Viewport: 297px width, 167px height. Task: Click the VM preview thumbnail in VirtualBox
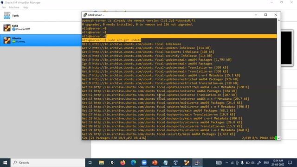coord(286,48)
